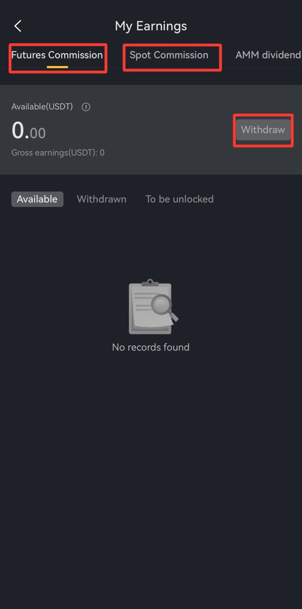Switch to the Spot Commission tab
Screen dimensions: 302x609
coord(169,55)
